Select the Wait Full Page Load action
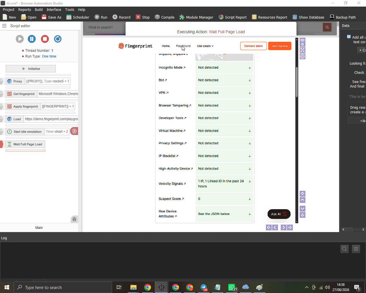 click(x=25, y=144)
